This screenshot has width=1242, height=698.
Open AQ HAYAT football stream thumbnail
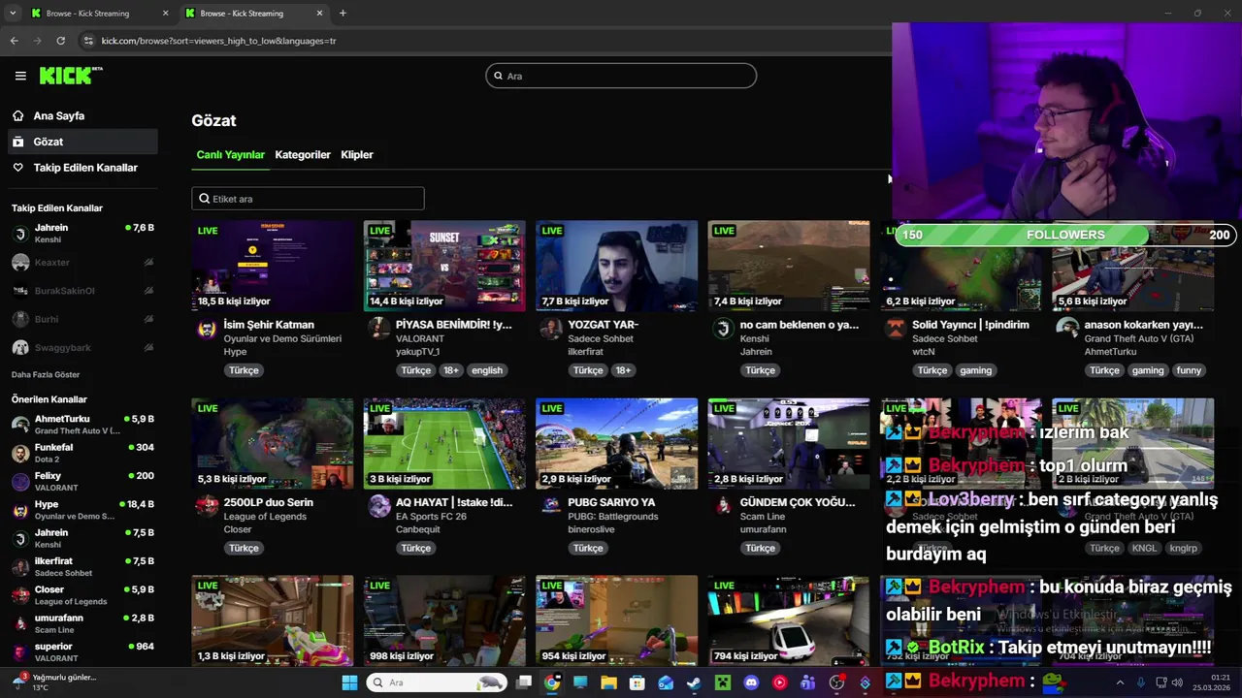point(444,443)
